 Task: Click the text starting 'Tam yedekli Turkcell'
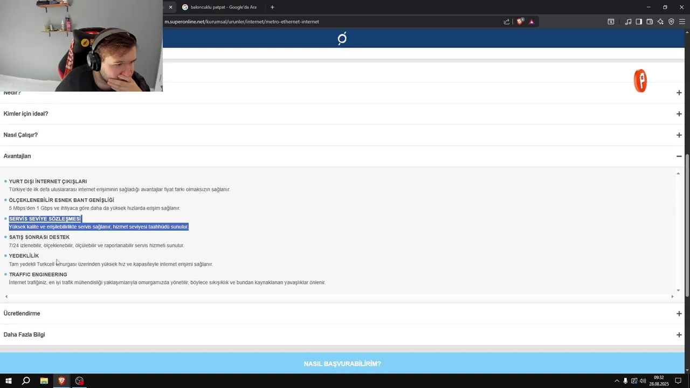click(x=111, y=264)
